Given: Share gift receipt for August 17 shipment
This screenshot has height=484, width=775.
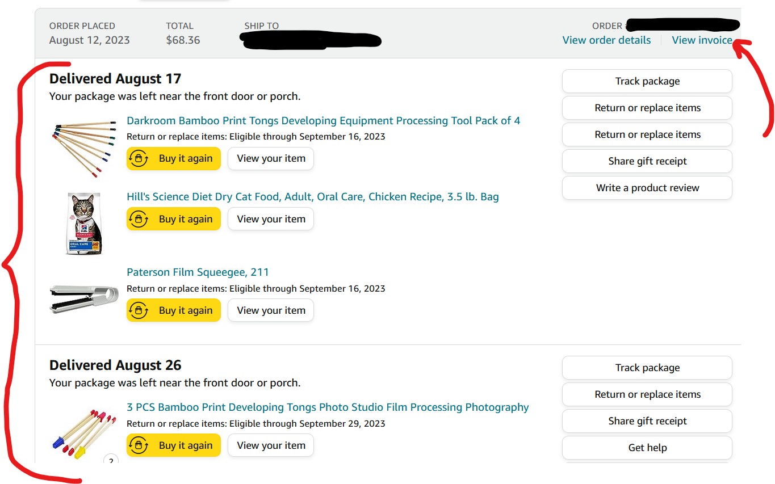Looking at the screenshot, I should 647,161.
